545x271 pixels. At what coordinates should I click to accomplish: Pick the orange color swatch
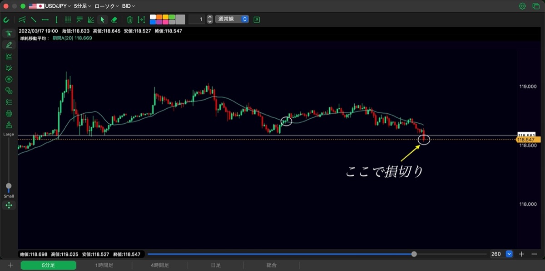coord(159,17)
